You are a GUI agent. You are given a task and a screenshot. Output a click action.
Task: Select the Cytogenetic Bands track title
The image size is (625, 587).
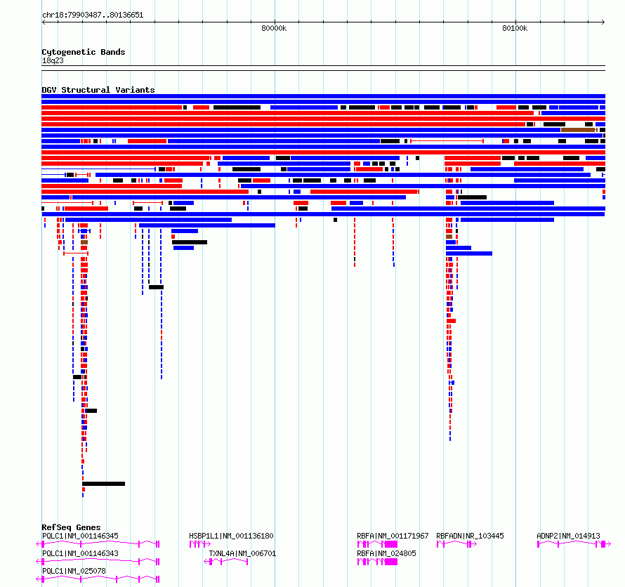click(x=84, y=52)
